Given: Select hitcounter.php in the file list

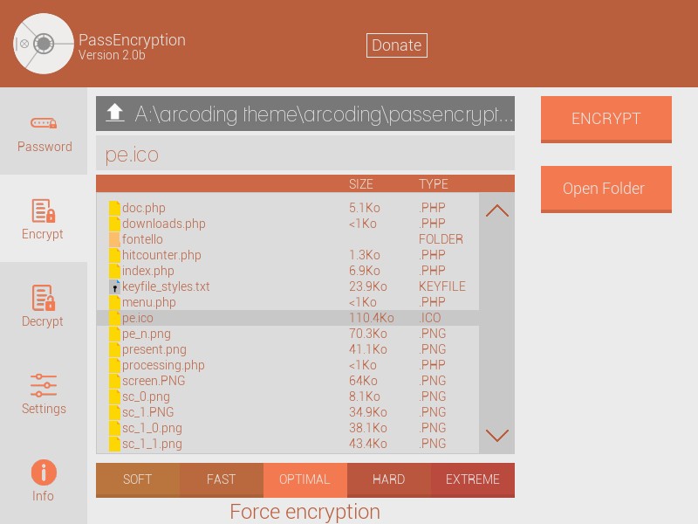Looking at the screenshot, I should click(161, 255).
